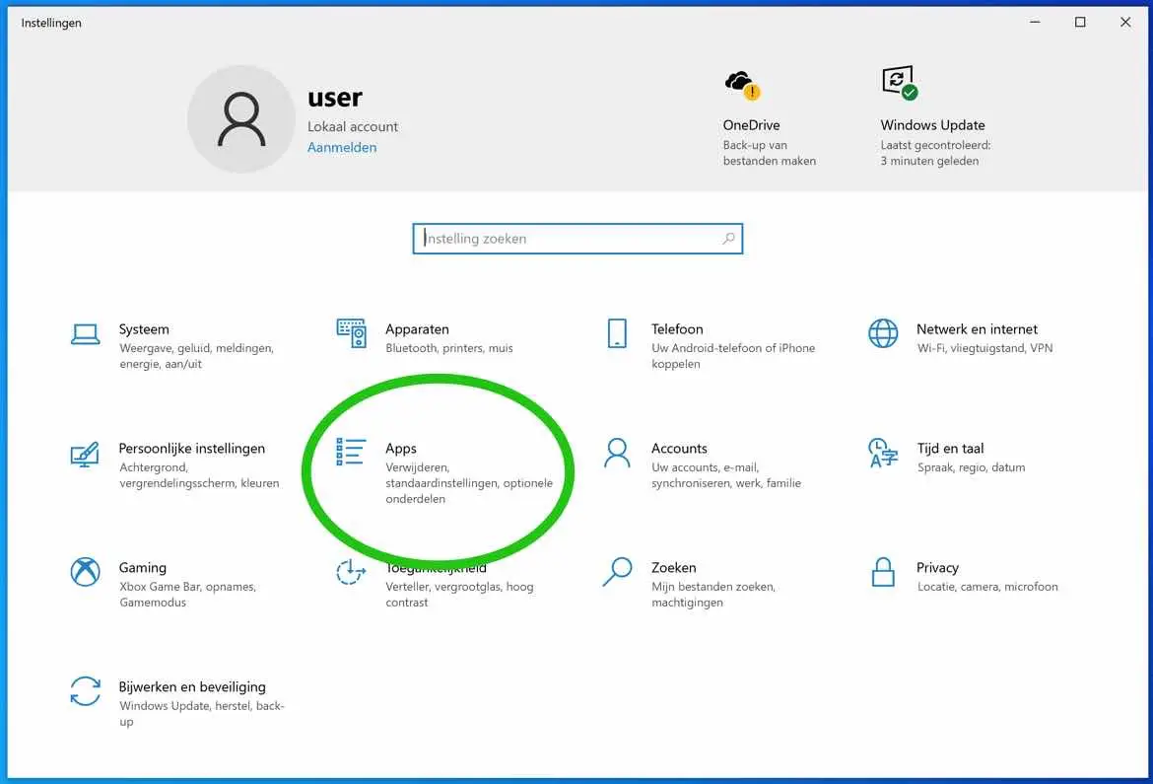Click 'Spraak, regio, datum' description
This screenshot has width=1153, height=784.
coord(971,467)
